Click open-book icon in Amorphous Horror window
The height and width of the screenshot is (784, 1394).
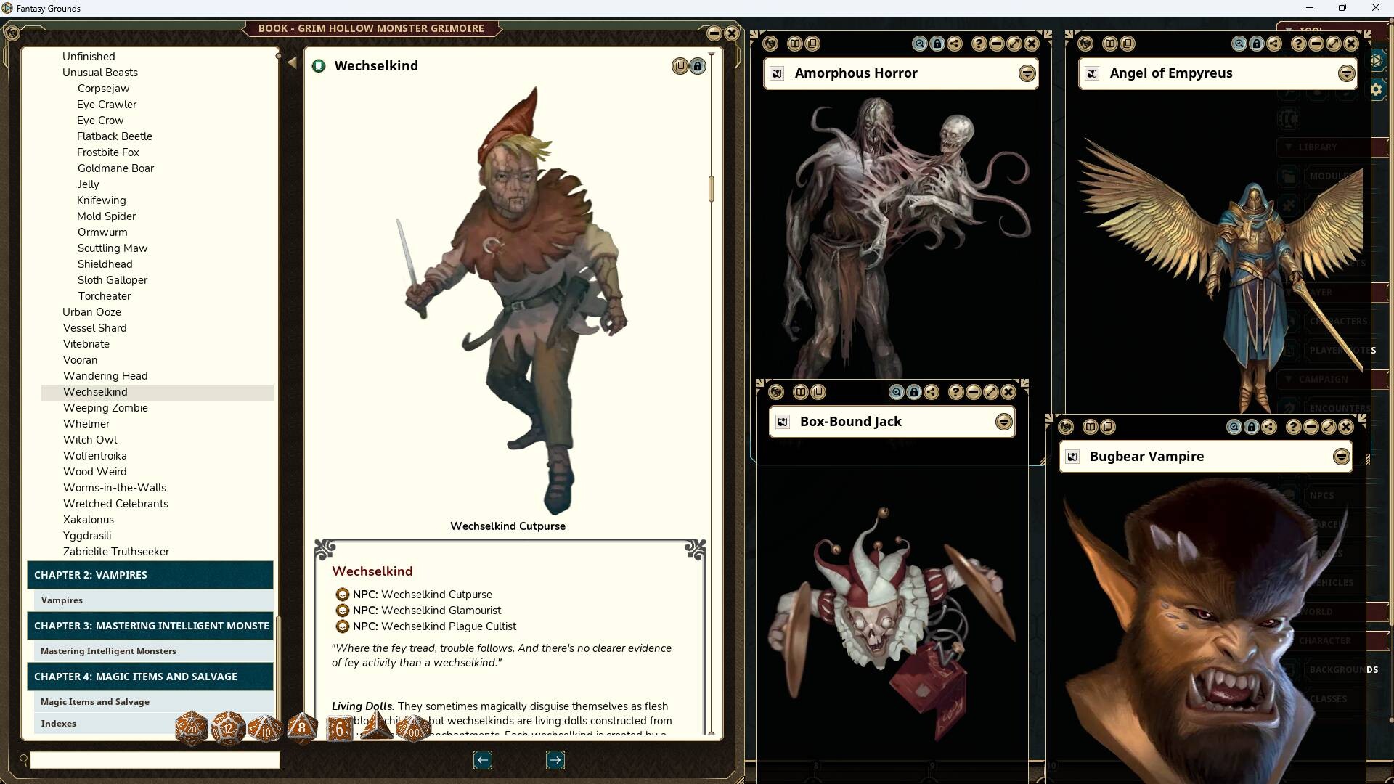pos(795,44)
